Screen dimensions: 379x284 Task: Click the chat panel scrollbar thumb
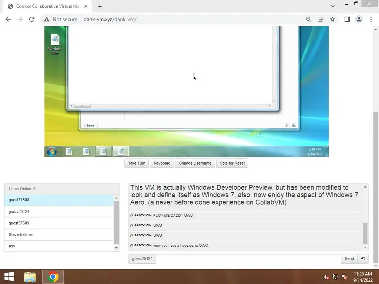365,233
